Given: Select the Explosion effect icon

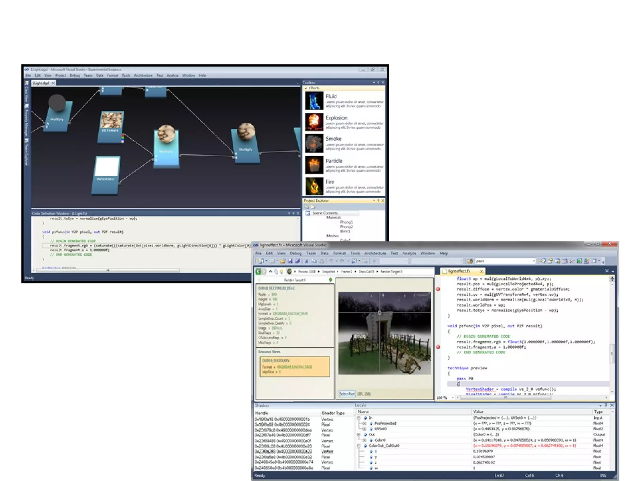Looking at the screenshot, I should 314,122.
